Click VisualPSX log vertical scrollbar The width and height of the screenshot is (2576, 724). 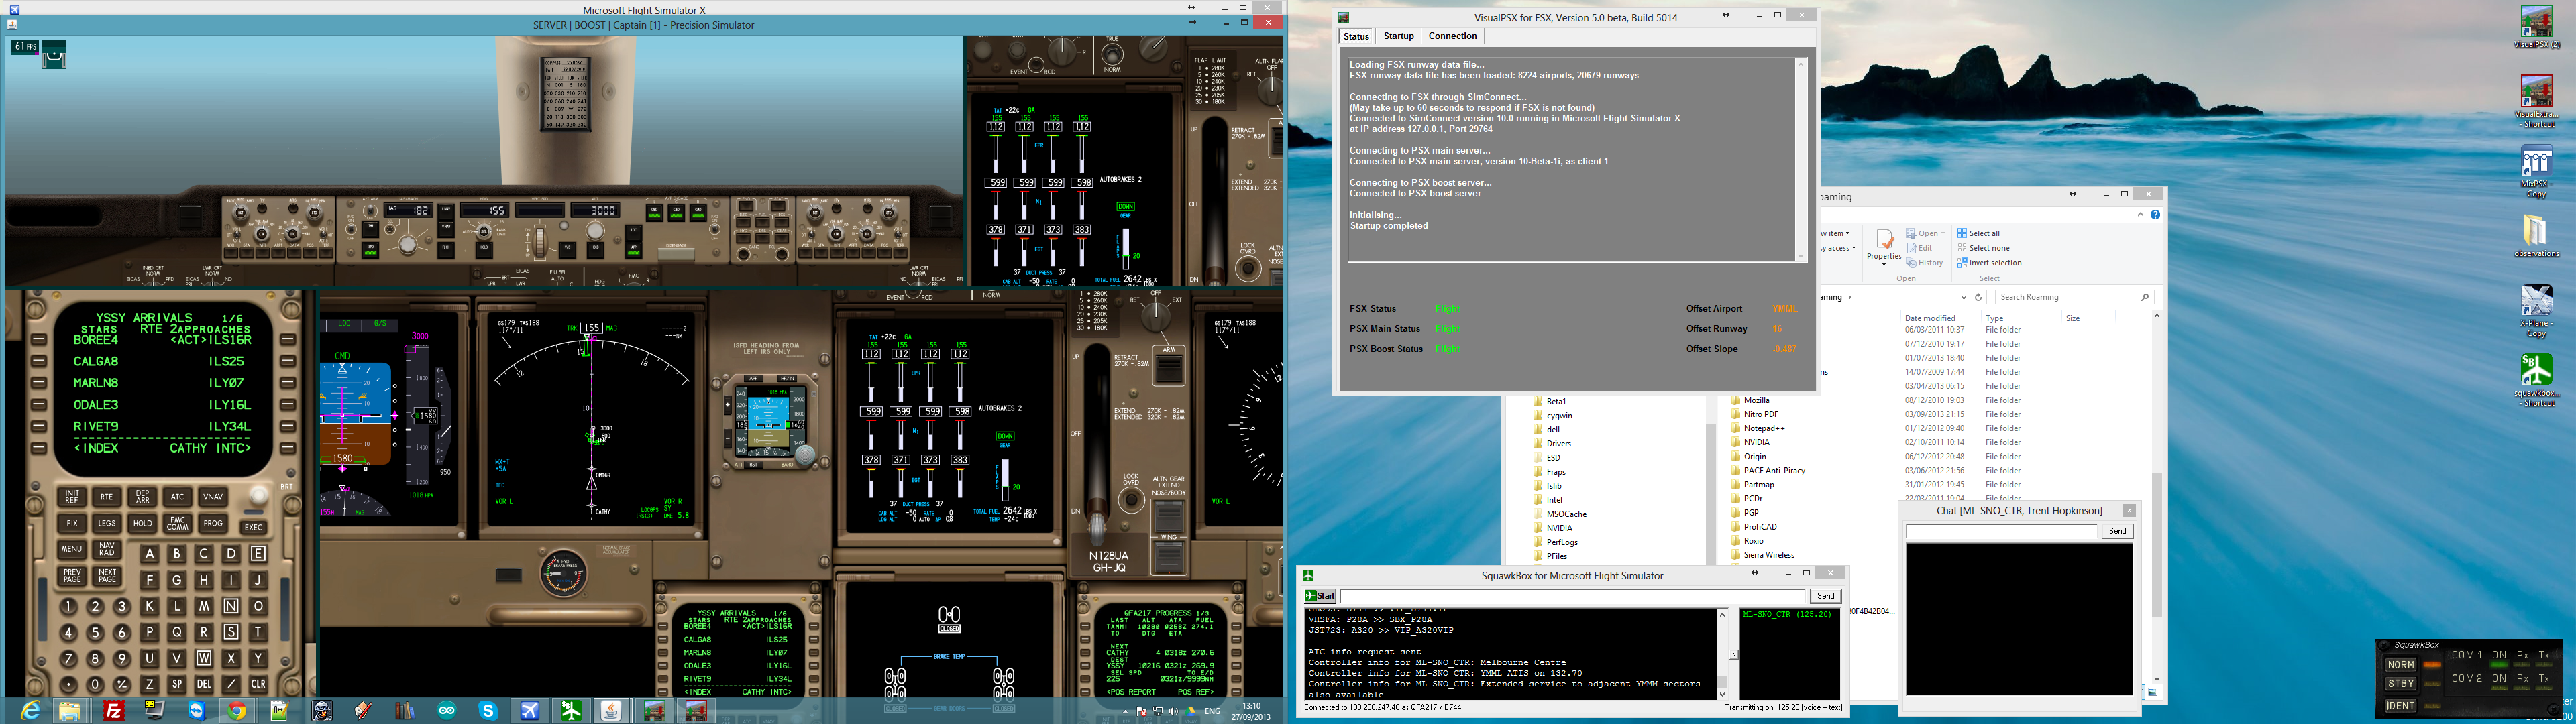1801,160
